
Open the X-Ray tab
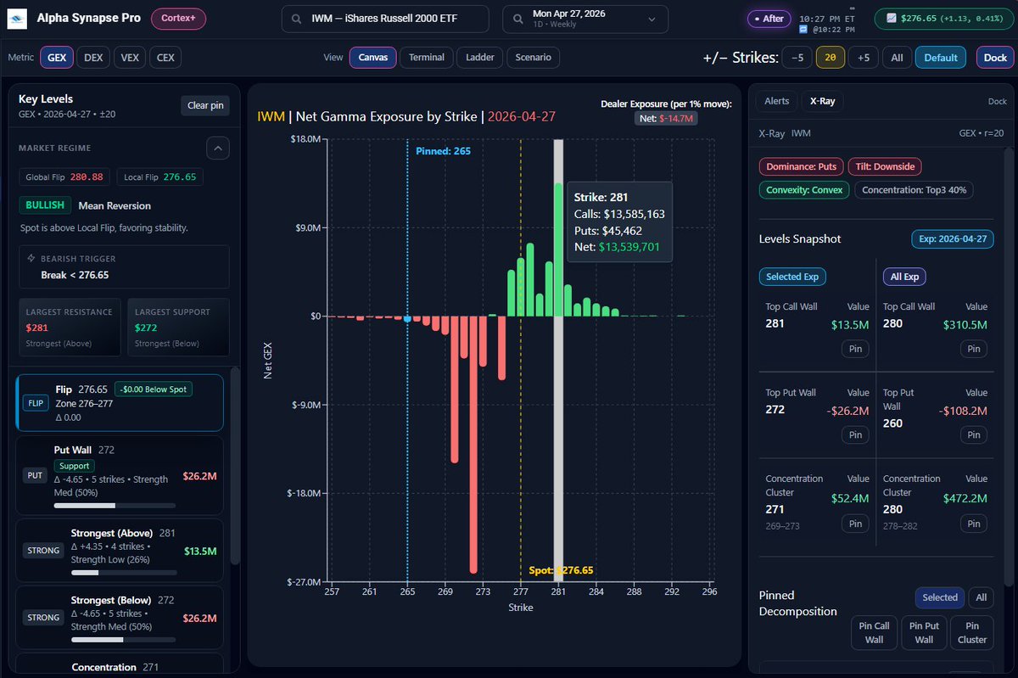(x=822, y=101)
